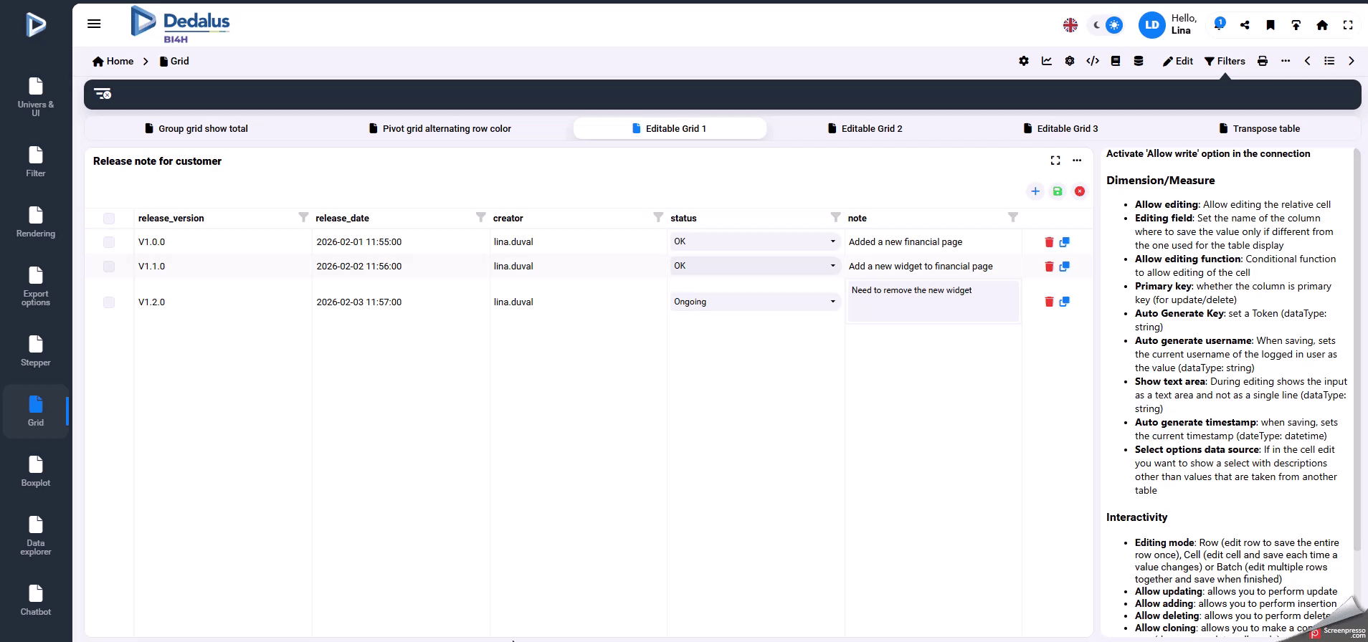This screenshot has width=1368, height=642.
Task: Open the Transpose table tab
Action: [1259, 129]
